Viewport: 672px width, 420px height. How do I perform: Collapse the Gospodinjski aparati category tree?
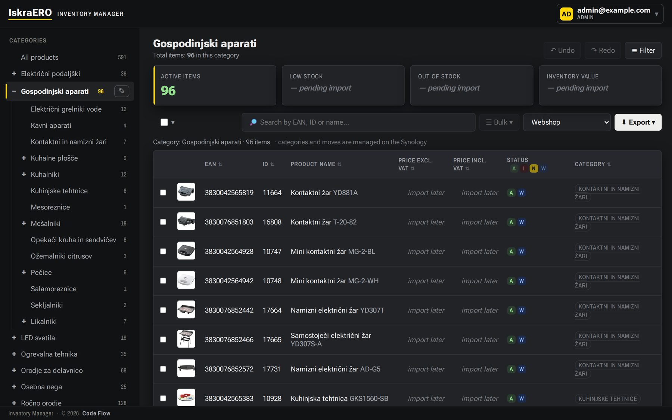pos(14,91)
